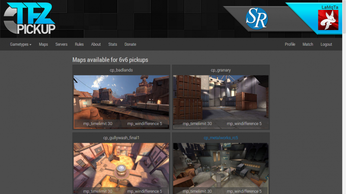
Task: Select the cp_gullywash_final1 map thumbnail
Action: pos(121,169)
